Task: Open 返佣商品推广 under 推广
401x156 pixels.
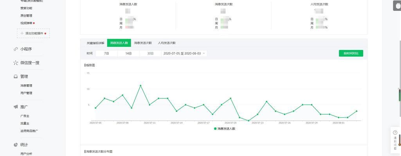Action: tap(29, 131)
